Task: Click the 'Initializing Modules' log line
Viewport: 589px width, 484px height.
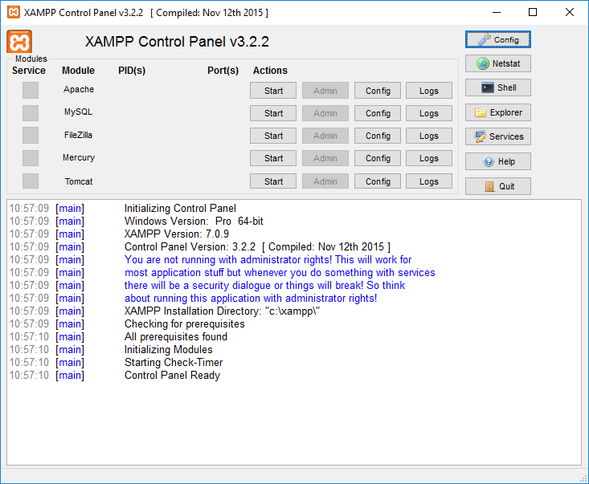Action: 168,349
